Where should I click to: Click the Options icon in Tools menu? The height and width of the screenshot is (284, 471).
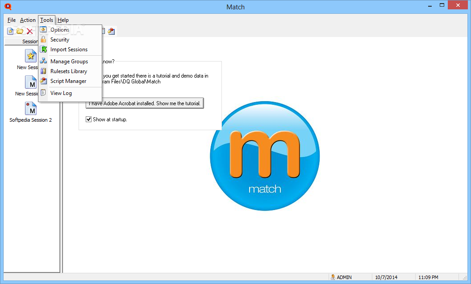pos(43,29)
